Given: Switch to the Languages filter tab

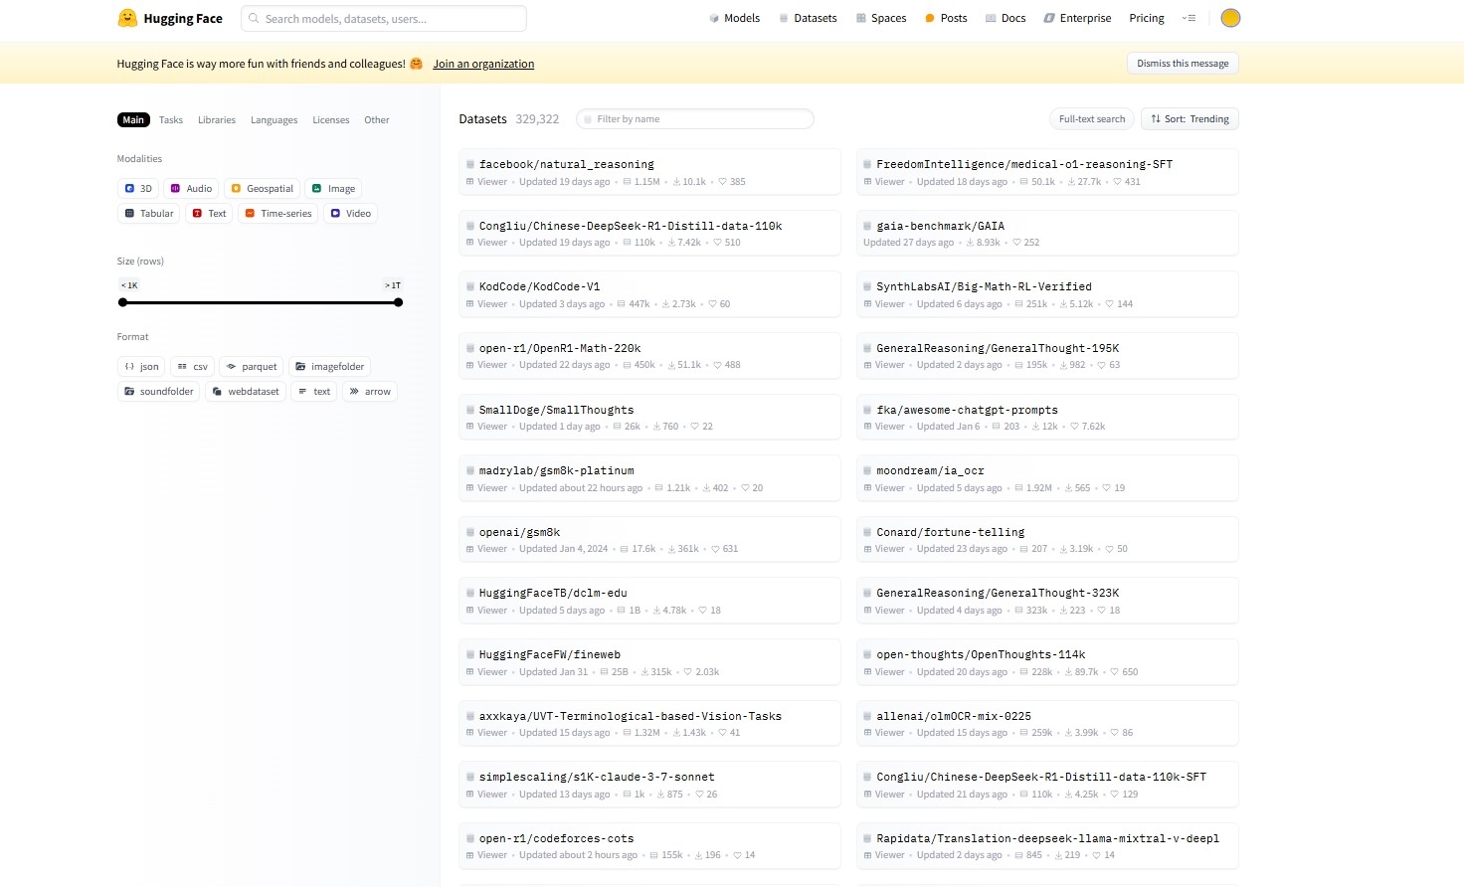Looking at the screenshot, I should point(274,119).
